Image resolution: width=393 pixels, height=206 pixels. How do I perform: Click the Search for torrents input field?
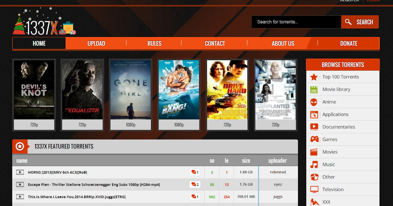[x=296, y=22]
